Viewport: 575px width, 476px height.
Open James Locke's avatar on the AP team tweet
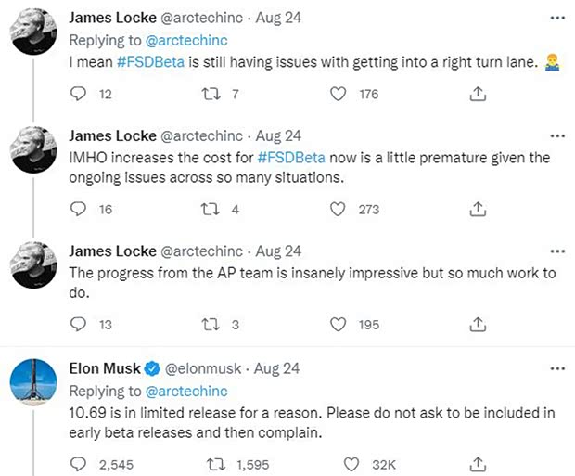point(34,269)
